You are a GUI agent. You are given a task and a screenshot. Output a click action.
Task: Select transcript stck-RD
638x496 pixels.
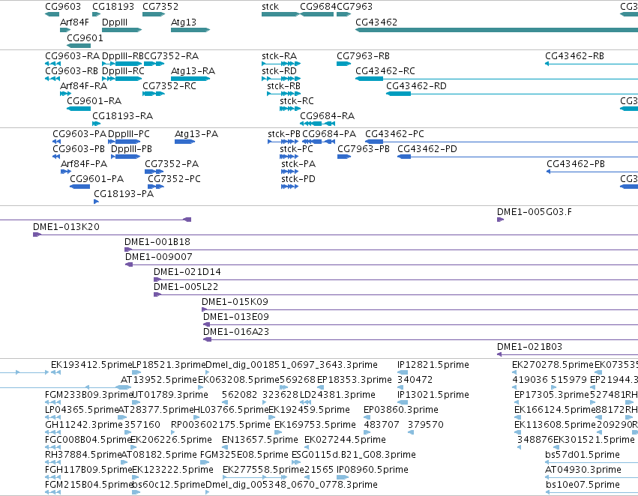281,79
